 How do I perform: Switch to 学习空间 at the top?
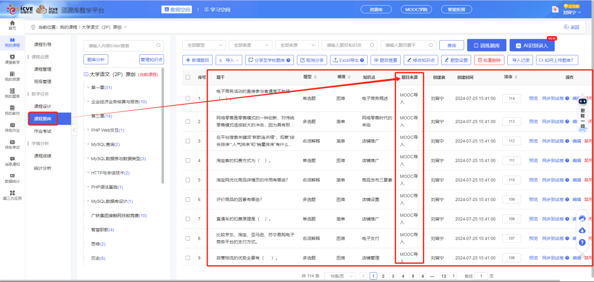tap(218, 9)
